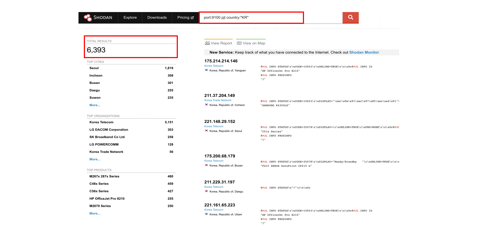Filter by product M2070 Series
The height and width of the screenshot is (228, 478).
[x=100, y=206]
